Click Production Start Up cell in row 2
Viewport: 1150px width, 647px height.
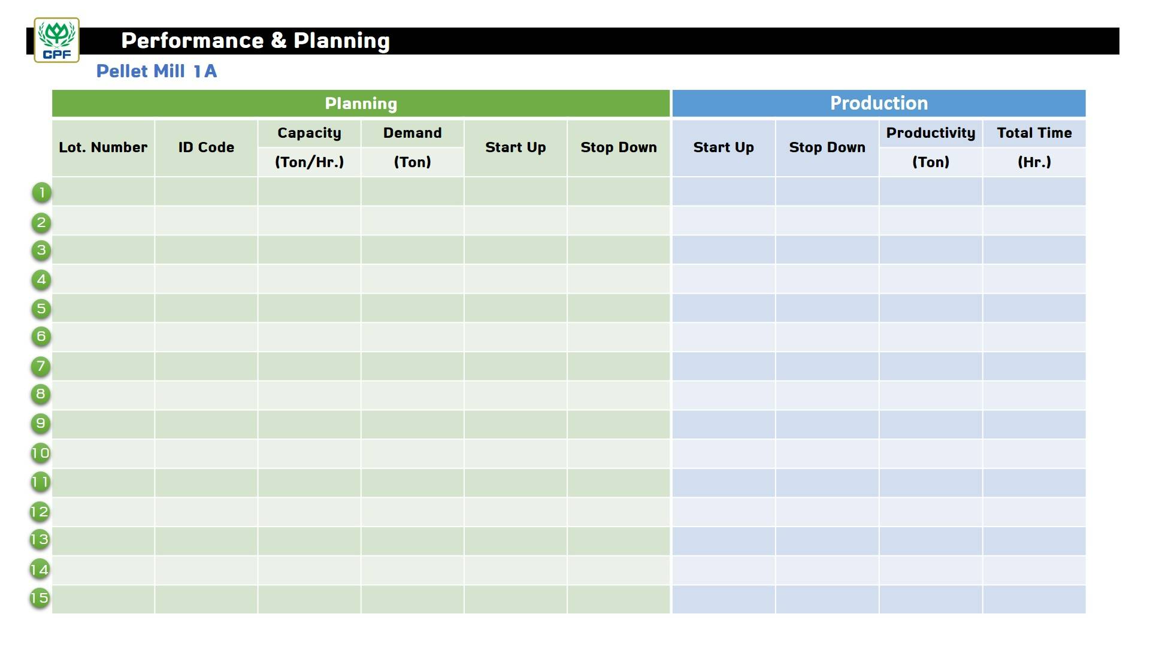click(x=724, y=220)
